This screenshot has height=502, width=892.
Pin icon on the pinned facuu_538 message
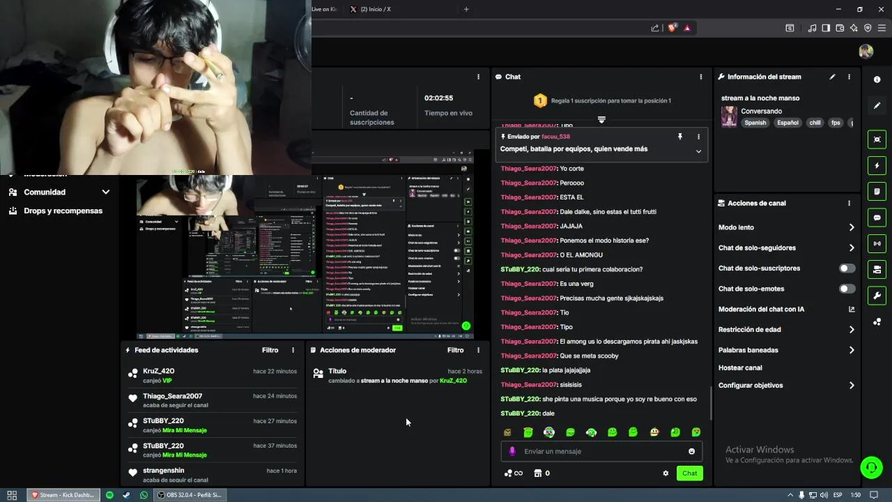tap(680, 137)
